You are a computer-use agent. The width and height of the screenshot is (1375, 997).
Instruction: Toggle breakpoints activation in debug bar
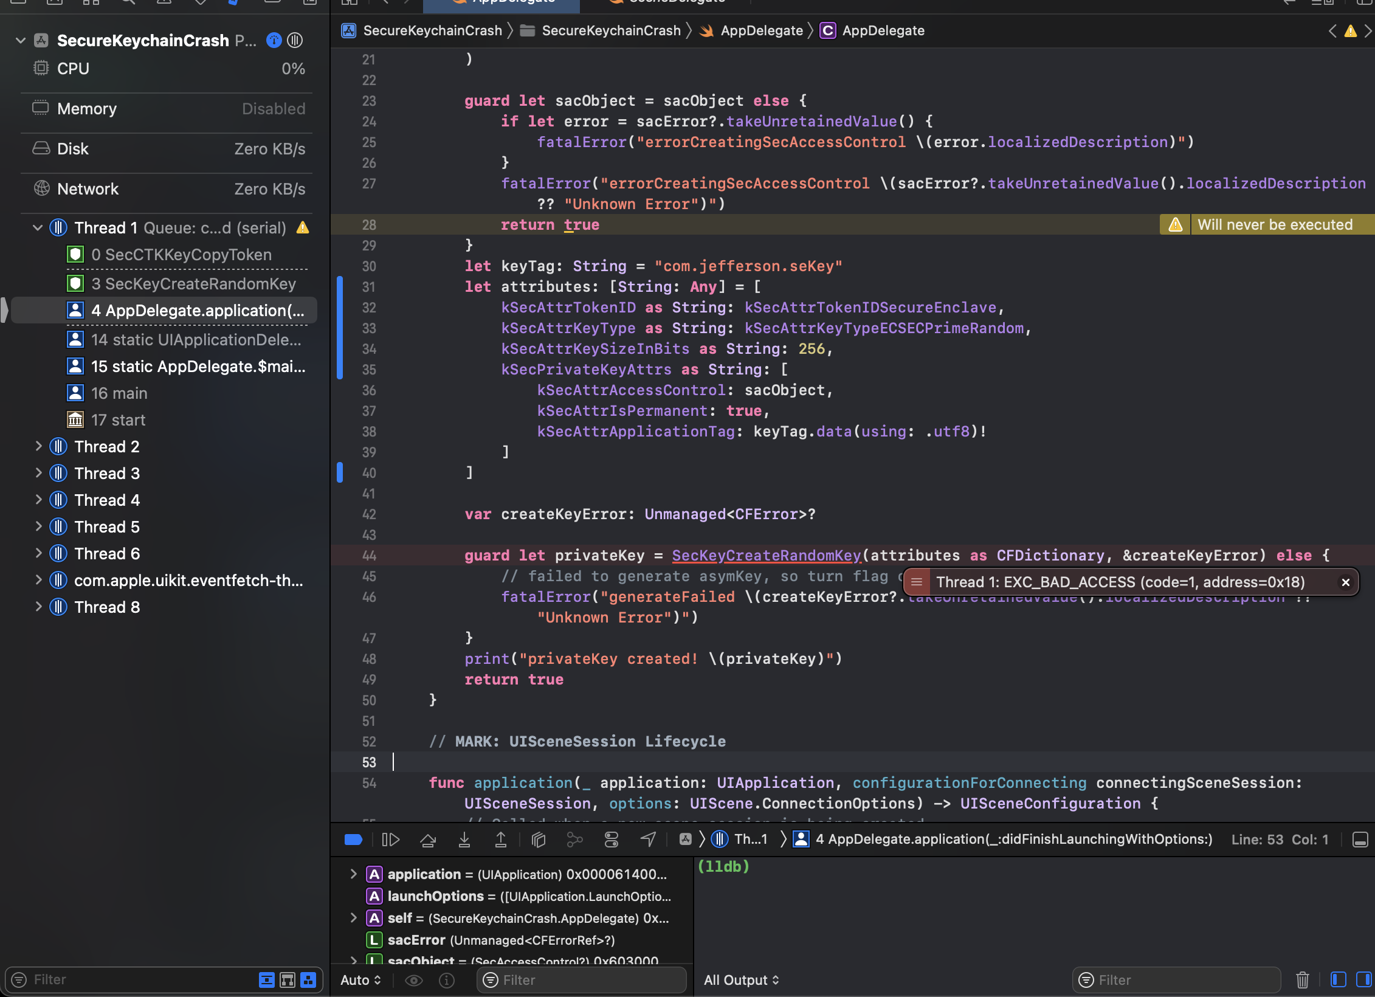point(353,840)
